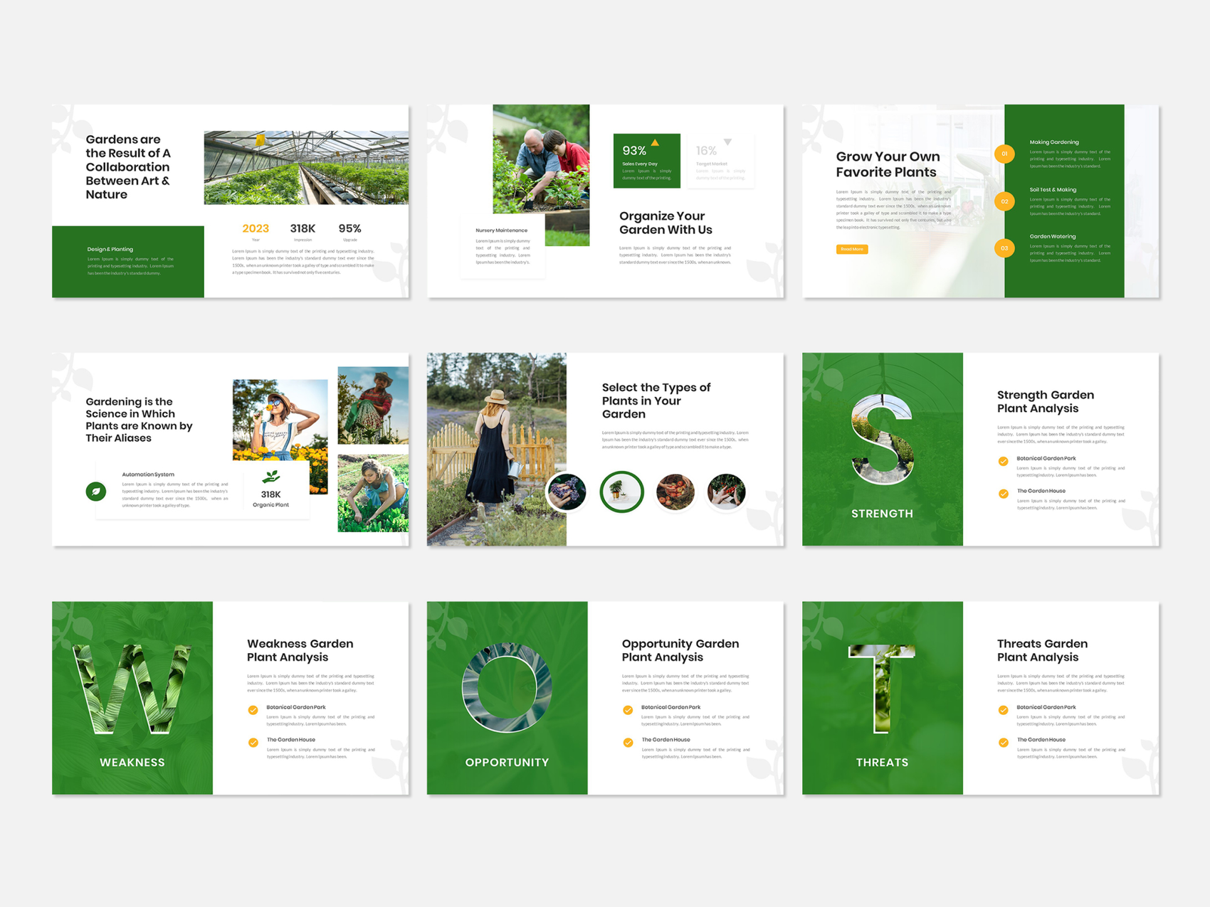
Task: Click the orange Read More button
Action: click(852, 249)
